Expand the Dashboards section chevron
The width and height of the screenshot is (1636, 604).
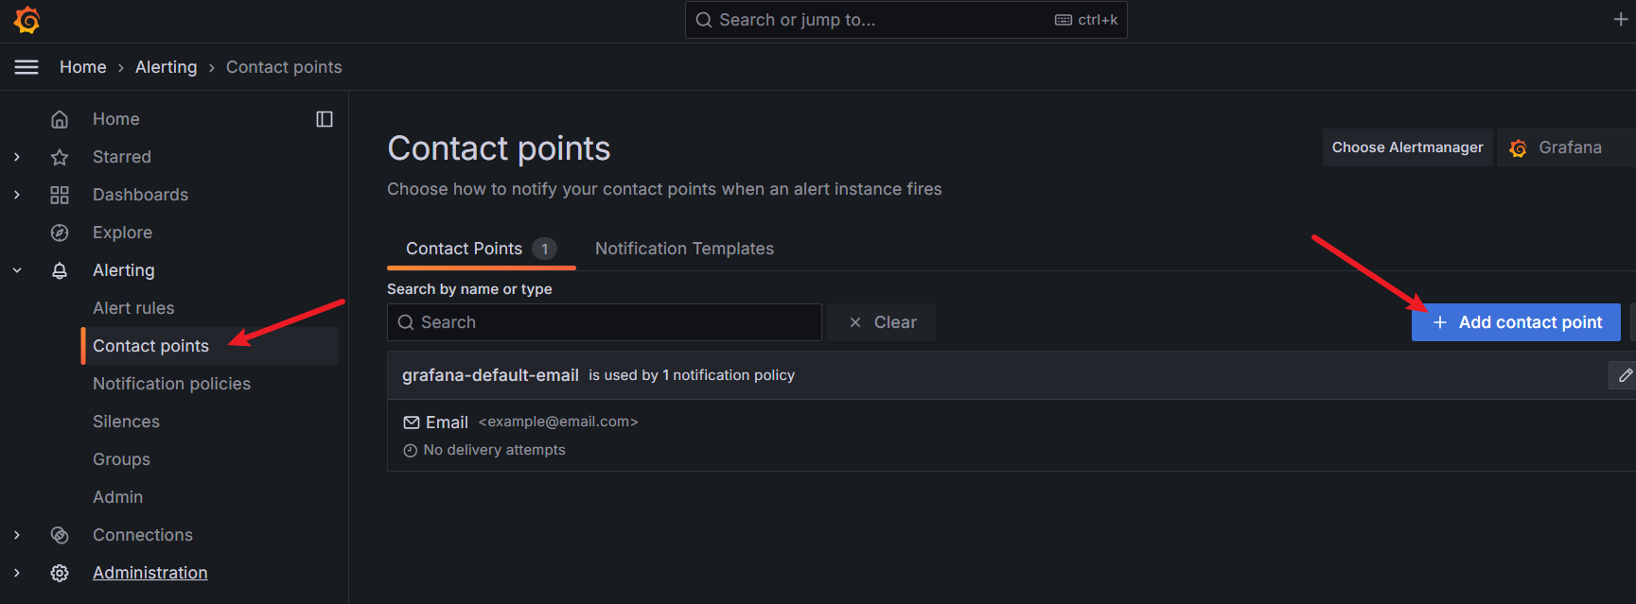tap(17, 195)
